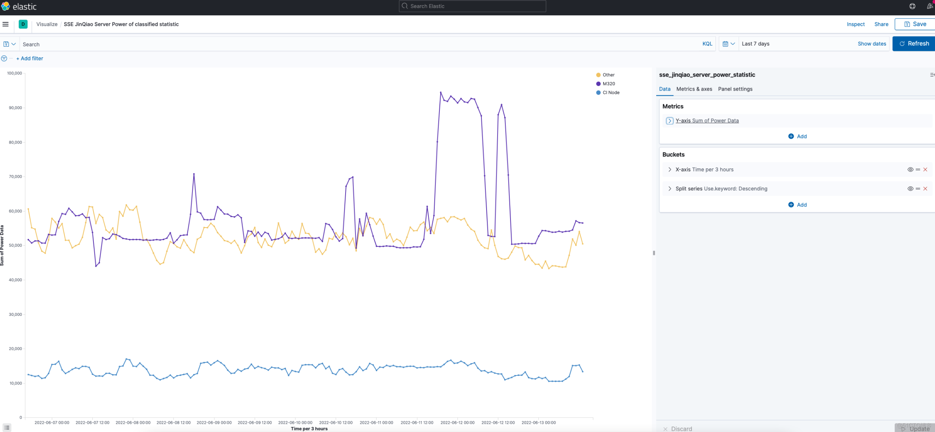Switch to Metrics & axes tab
935x432 pixels.
(694, 89)
